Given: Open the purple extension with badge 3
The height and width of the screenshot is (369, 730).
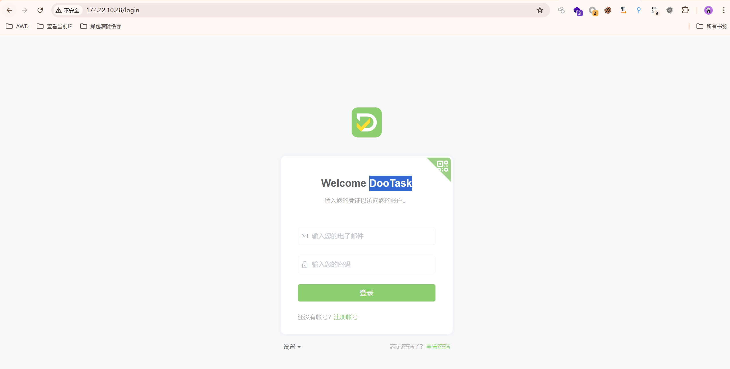Looking at the screenshot, I should (578, 11).
